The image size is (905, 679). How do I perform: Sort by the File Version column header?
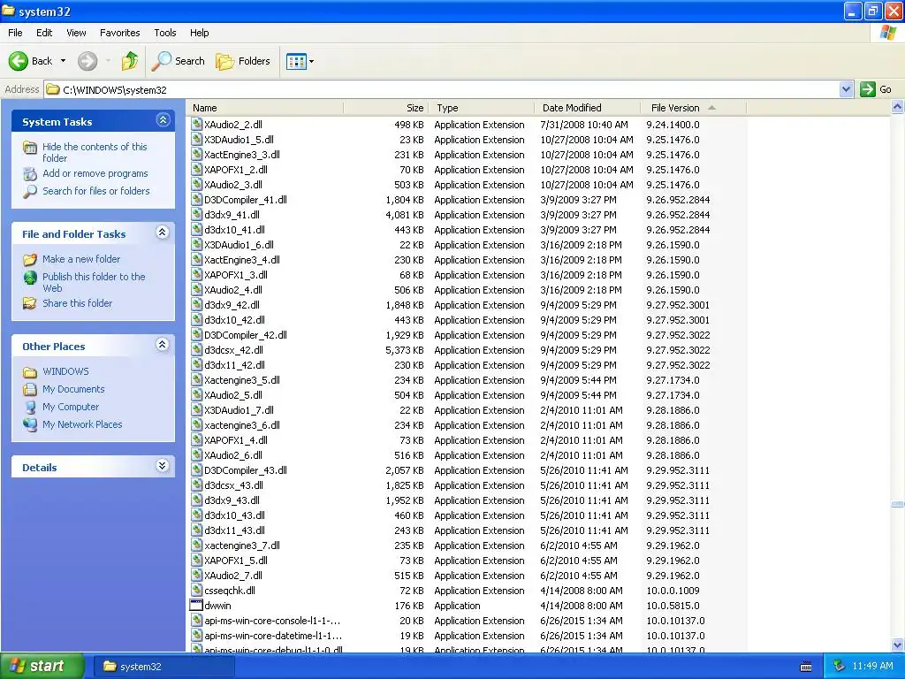click(x=693, y=107)
